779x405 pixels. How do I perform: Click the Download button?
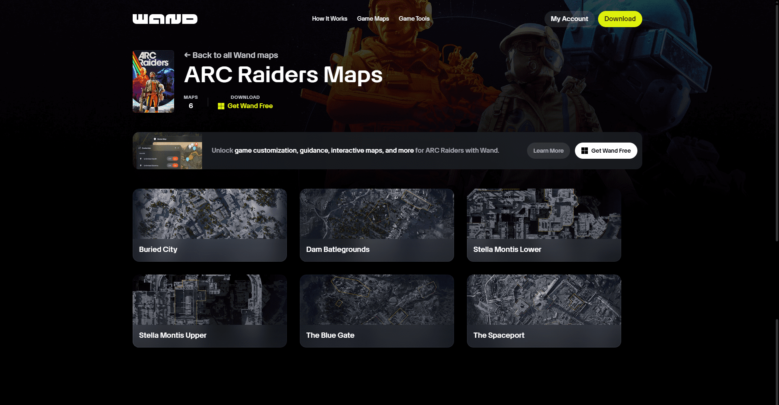[x=620, y=19]
